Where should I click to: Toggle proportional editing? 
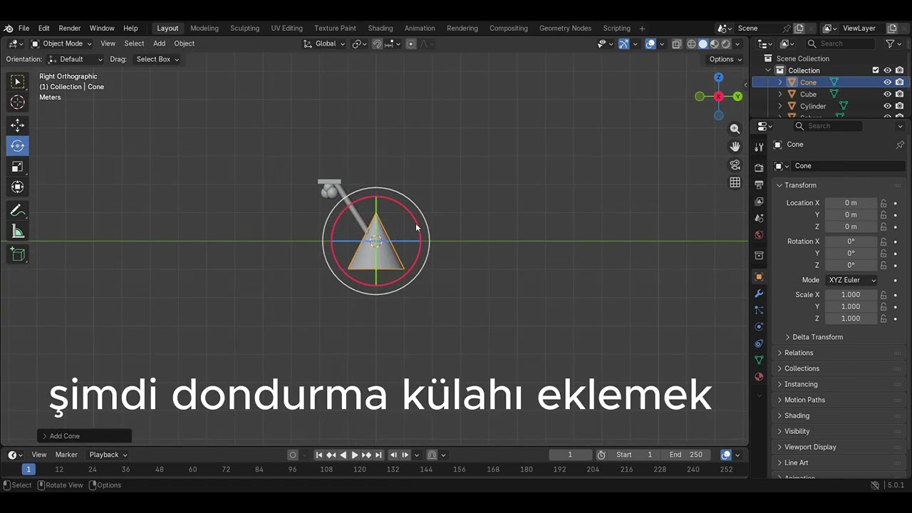click(410, 44)
